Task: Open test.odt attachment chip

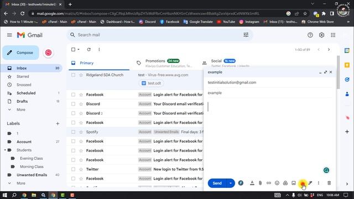Action: coord(151,83)
